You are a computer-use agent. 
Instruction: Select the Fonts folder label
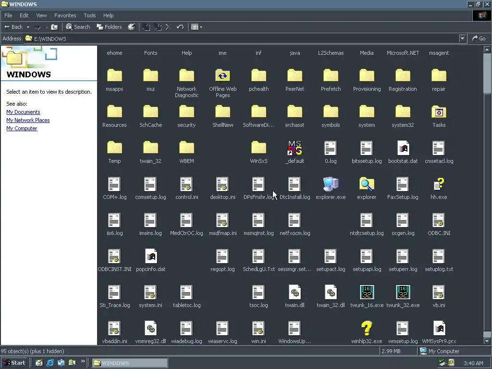[150, 53]
